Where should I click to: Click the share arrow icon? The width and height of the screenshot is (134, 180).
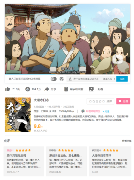pos(47,89)
